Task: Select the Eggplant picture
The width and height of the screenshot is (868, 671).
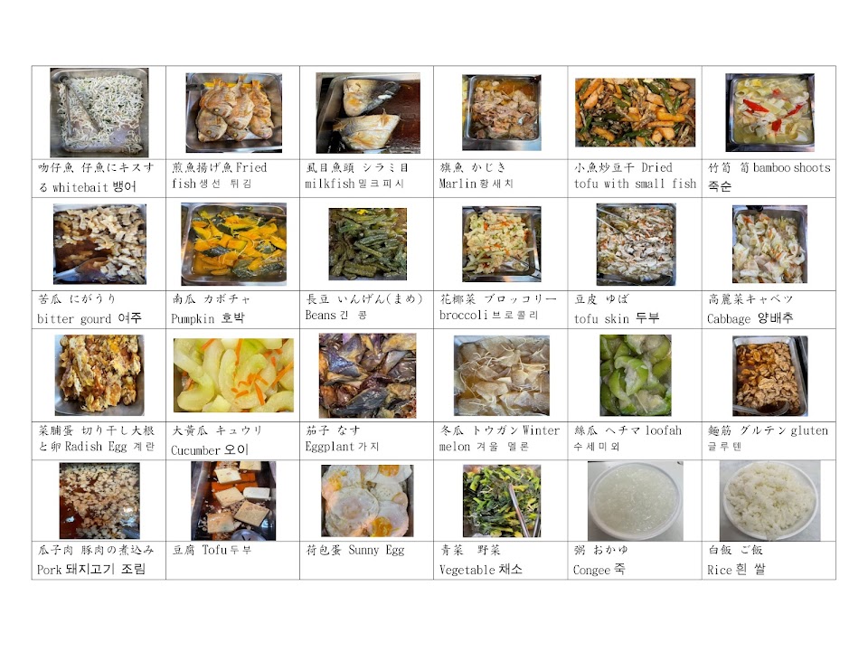Action: 368,375
